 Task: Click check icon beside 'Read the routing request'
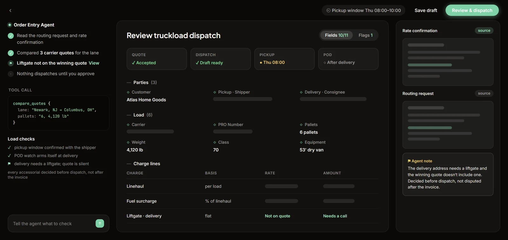[x=11, y=36]
